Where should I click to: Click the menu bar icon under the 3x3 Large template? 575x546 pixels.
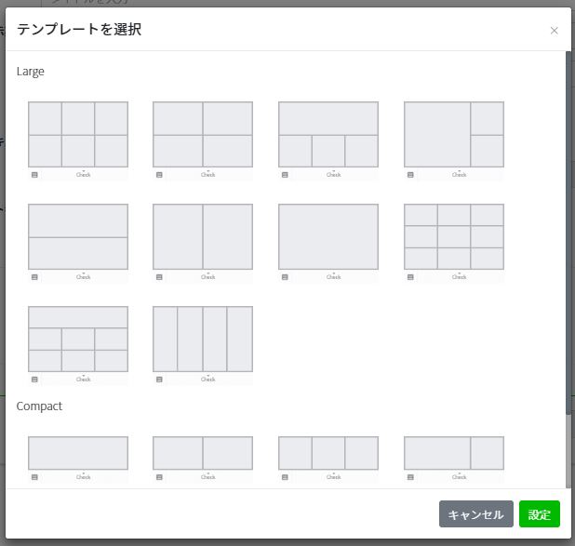[410, 277]
